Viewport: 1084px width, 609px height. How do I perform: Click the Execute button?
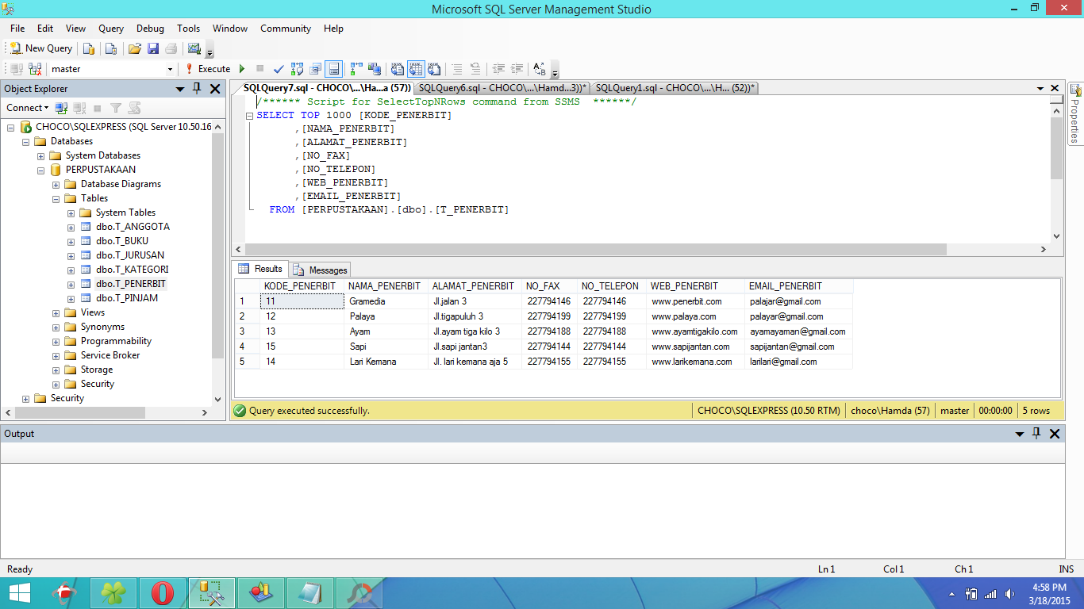coord(208,69)
